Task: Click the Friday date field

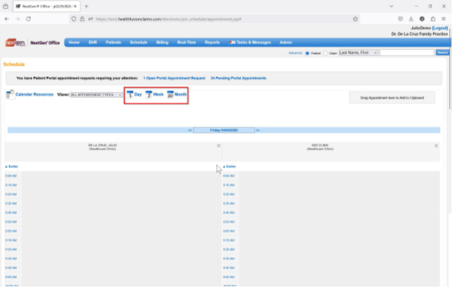Action: coord(224,130)
